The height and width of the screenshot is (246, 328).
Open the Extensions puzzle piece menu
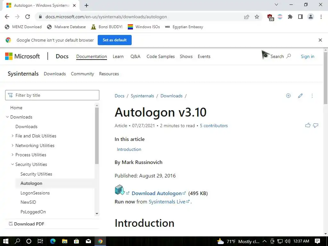(x=290, y=17)
